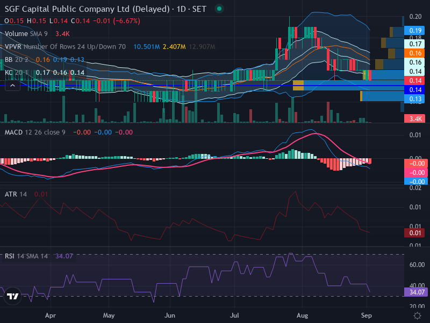Click the Jul date on time axis
430x323 pixels.
point(234,315)
